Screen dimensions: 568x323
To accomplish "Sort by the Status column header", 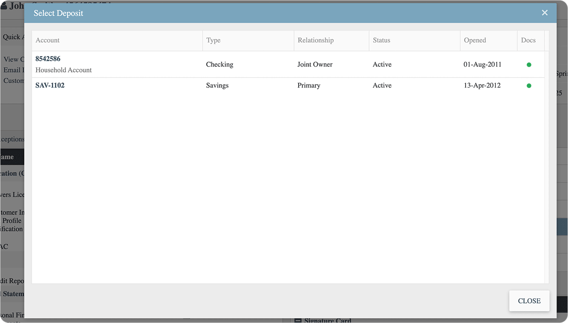I will tap(381, 40).
